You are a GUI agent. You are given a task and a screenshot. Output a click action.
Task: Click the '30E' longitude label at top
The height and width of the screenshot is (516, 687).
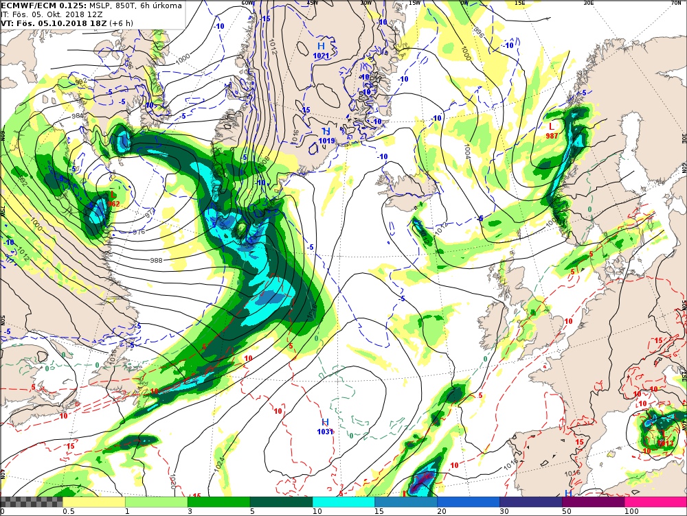[589, 3]
